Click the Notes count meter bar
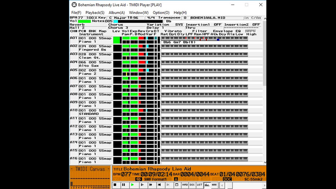 138,21
